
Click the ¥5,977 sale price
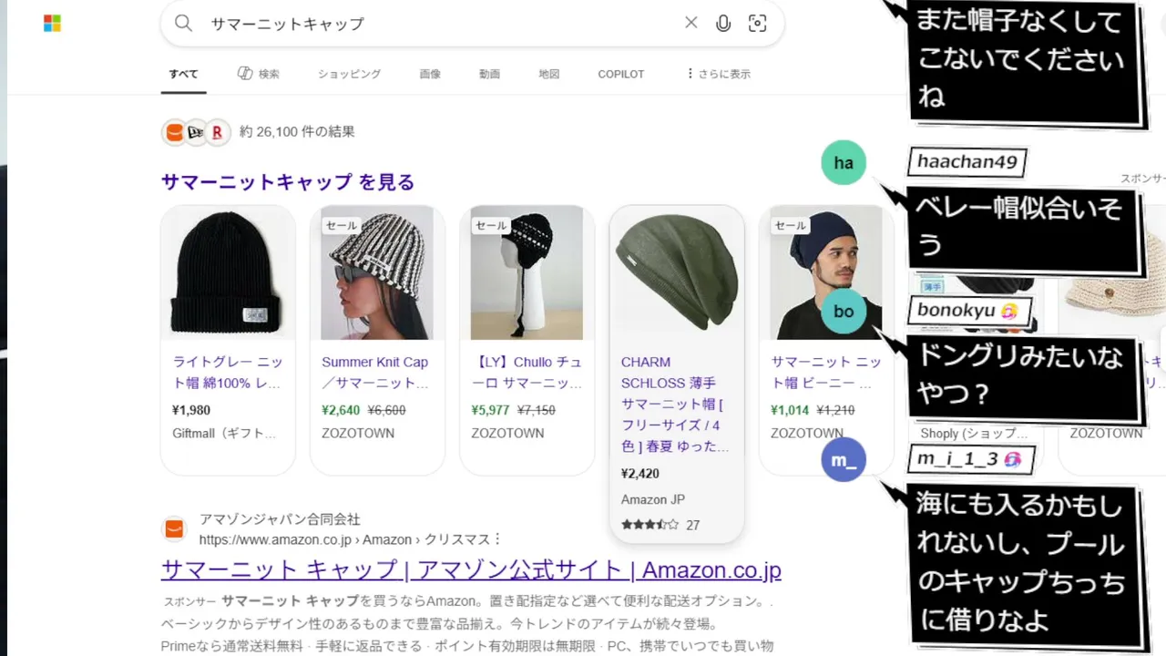[491, 410]
